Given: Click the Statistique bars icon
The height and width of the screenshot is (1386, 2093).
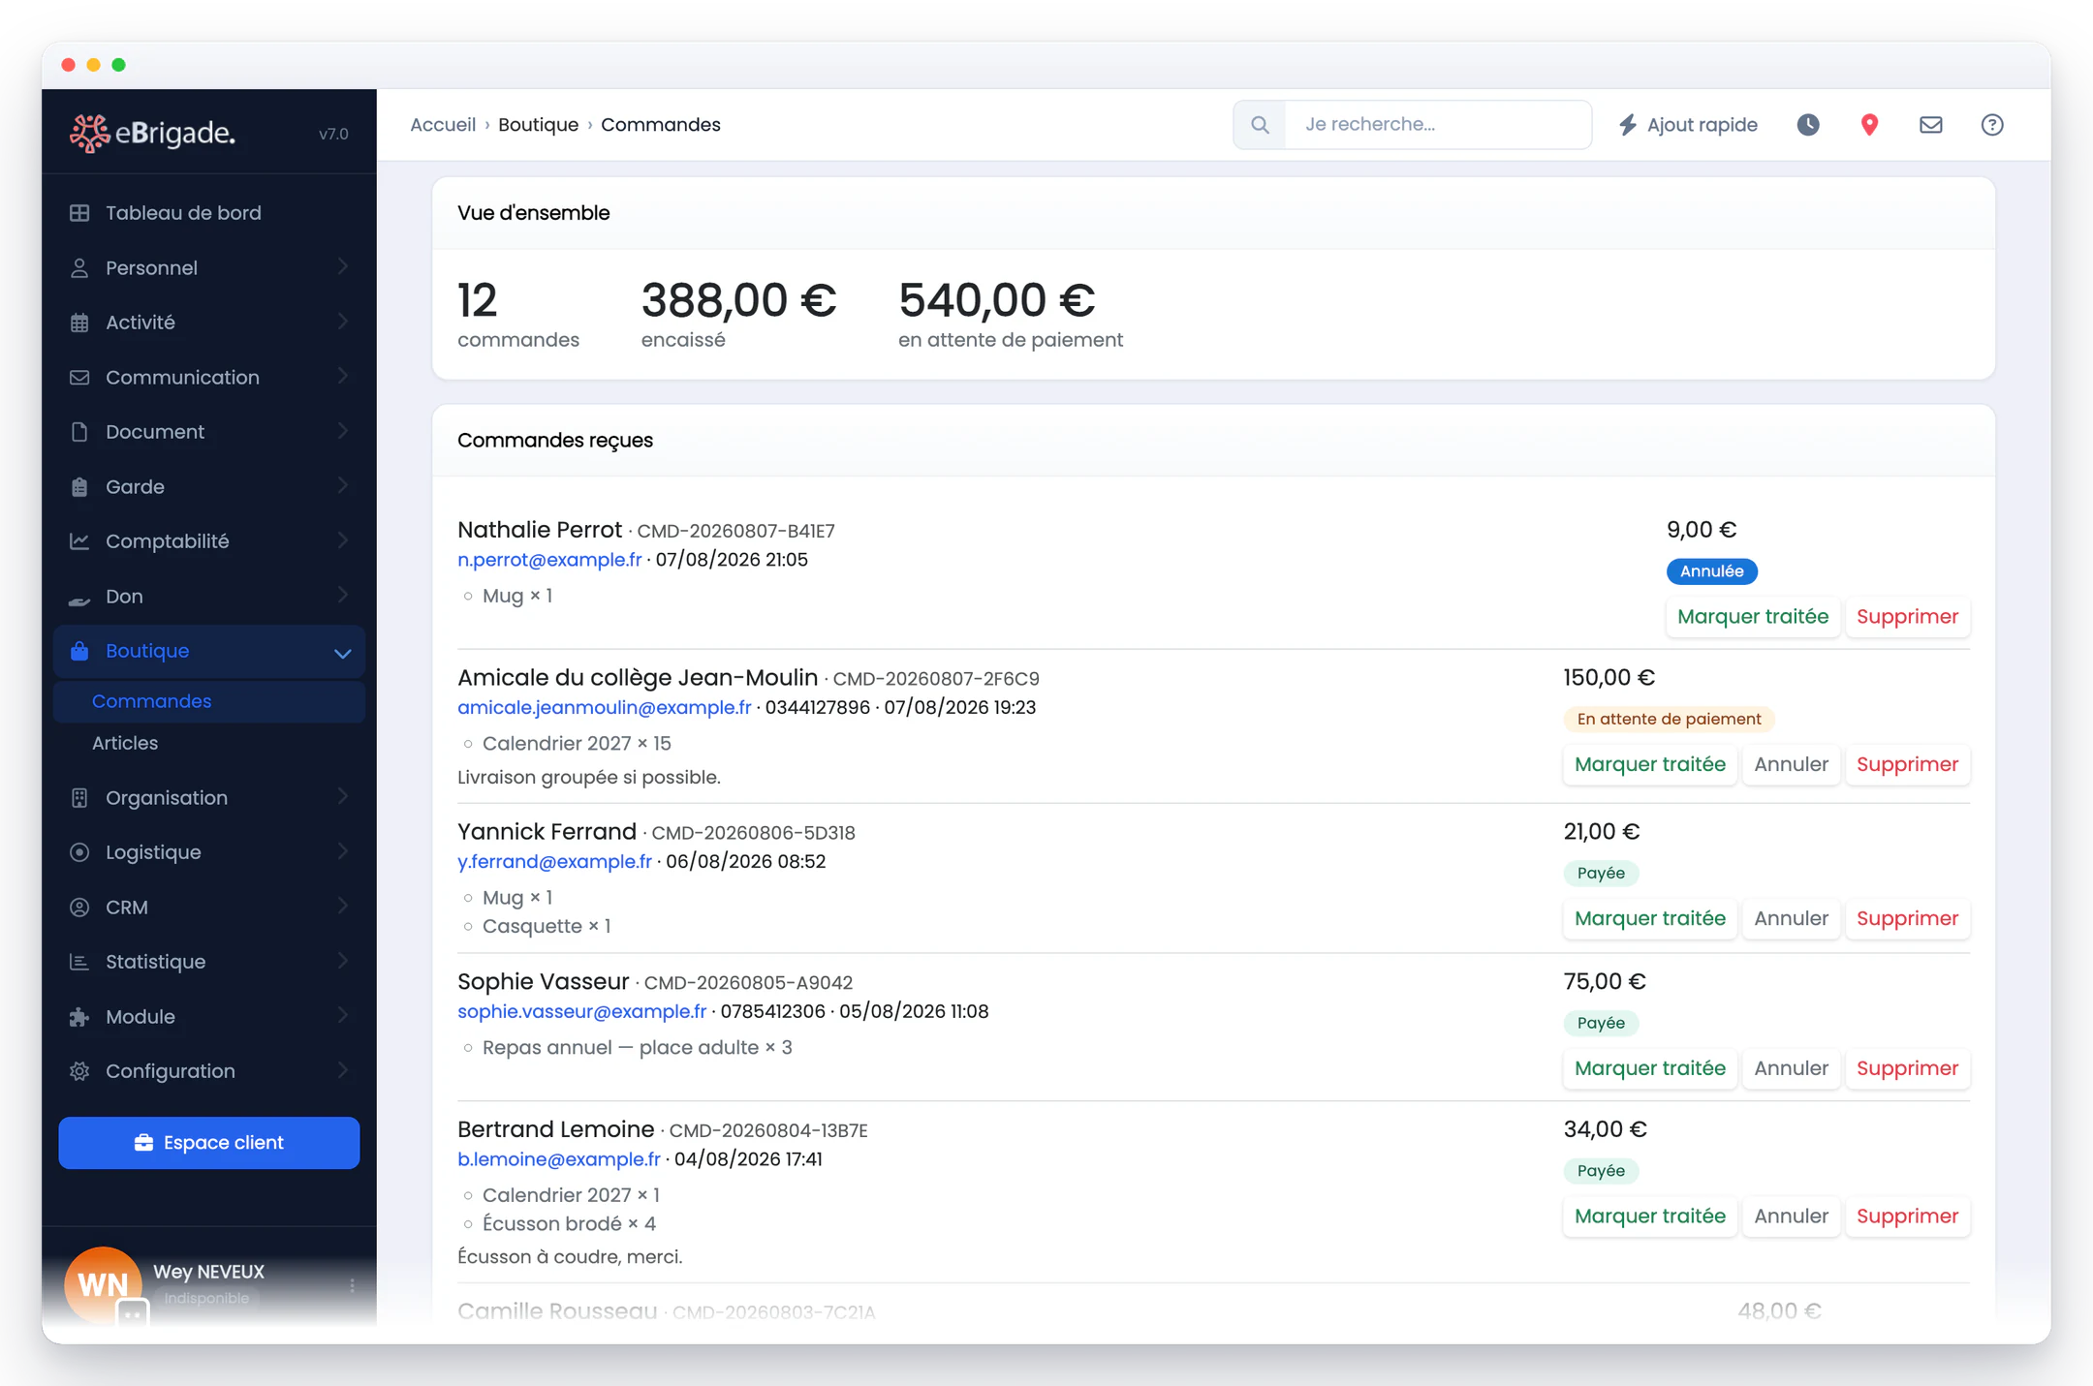Looking at the screenshot, I should [x=79, y=962].
